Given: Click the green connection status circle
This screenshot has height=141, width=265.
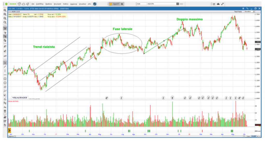Looking at the screenshot, I should coord(6,4).
